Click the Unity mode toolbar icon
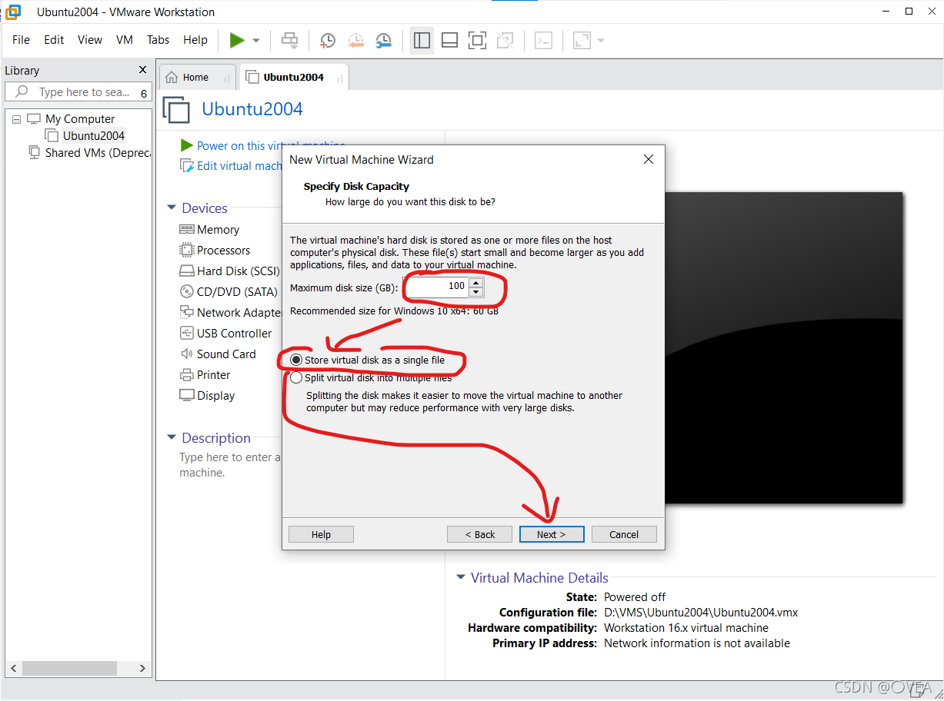The width and height of the screenshot is (944, 701). [x=505, y=40]
